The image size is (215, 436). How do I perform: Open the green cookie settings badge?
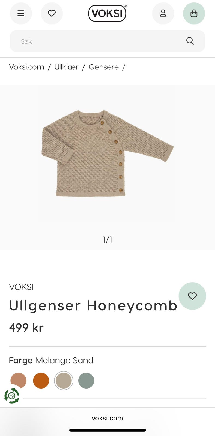(x=12, y=396)
